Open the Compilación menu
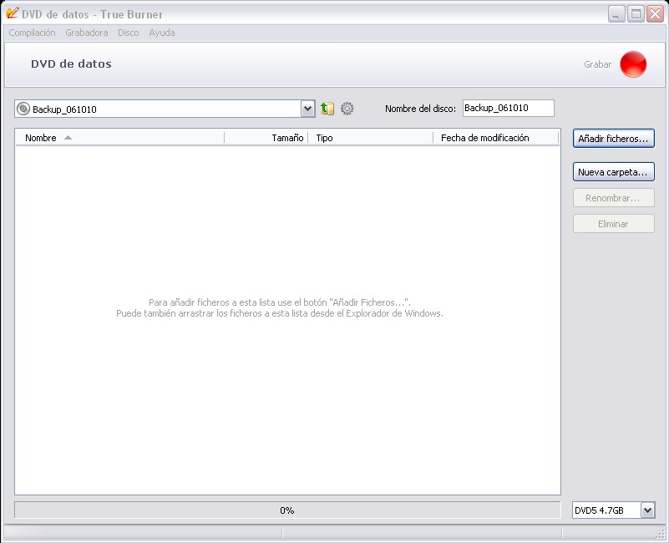This screenshot has width=669, height=543. [32, 33]
